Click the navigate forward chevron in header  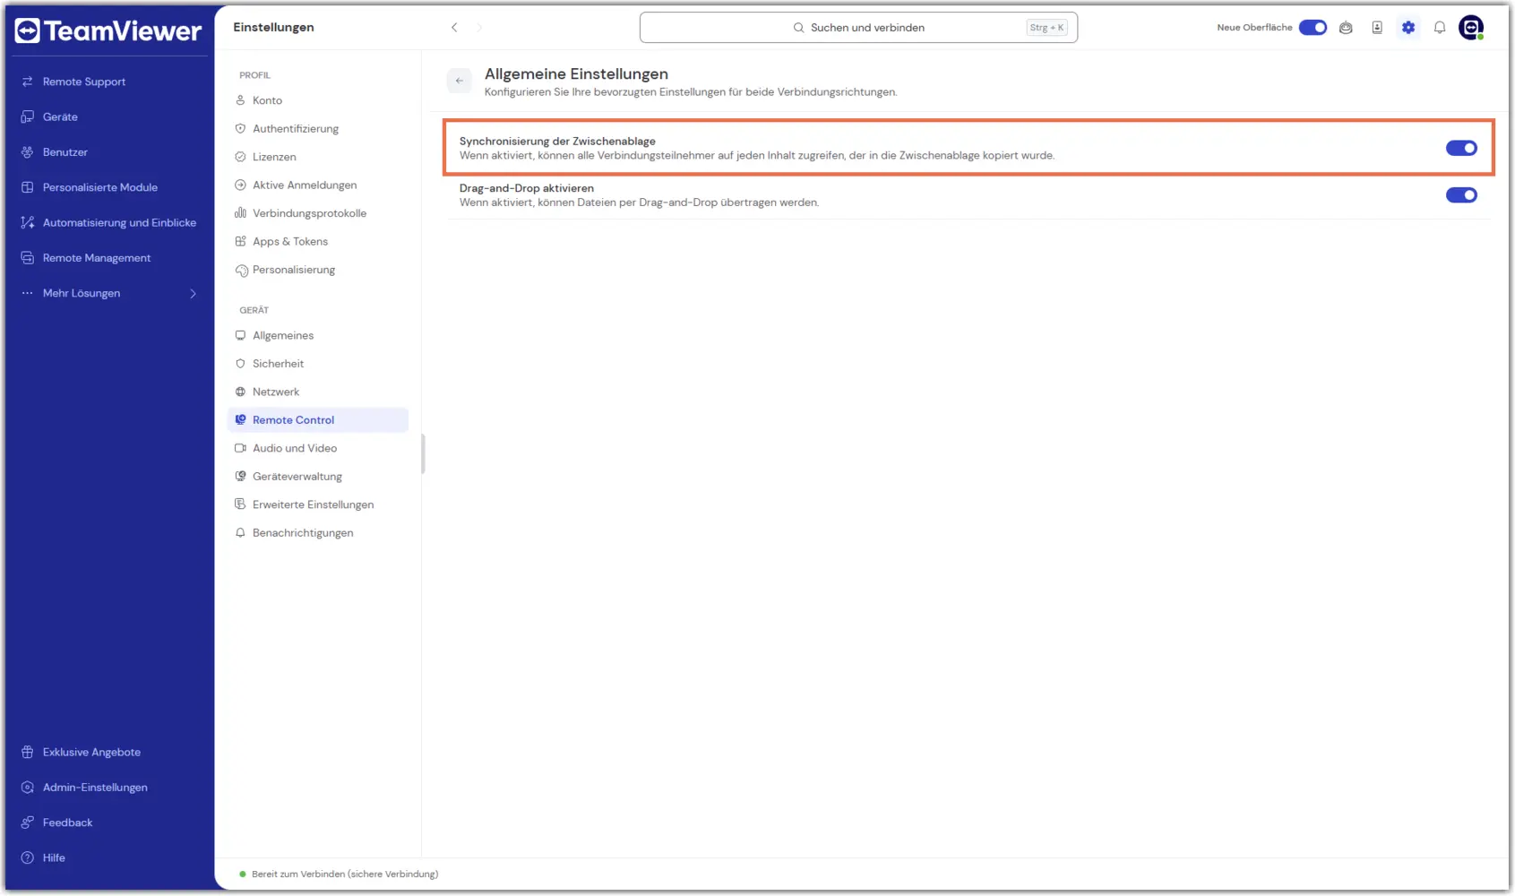point(479,28)
